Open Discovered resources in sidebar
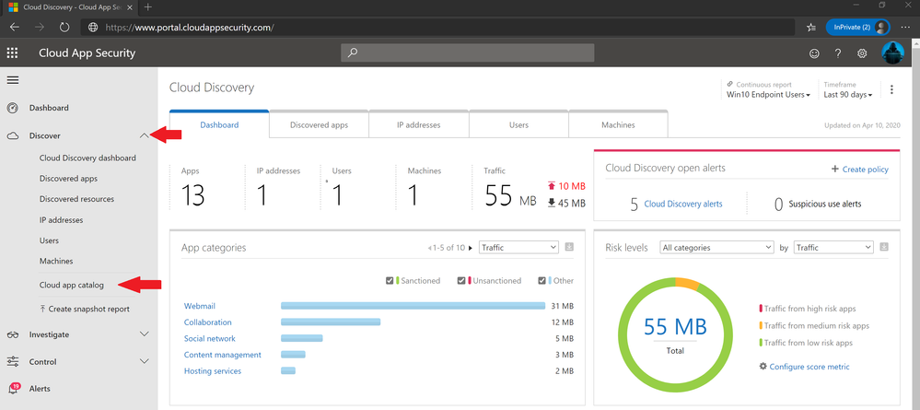This screenshot has width=920, height=410. tap(76, 199)
